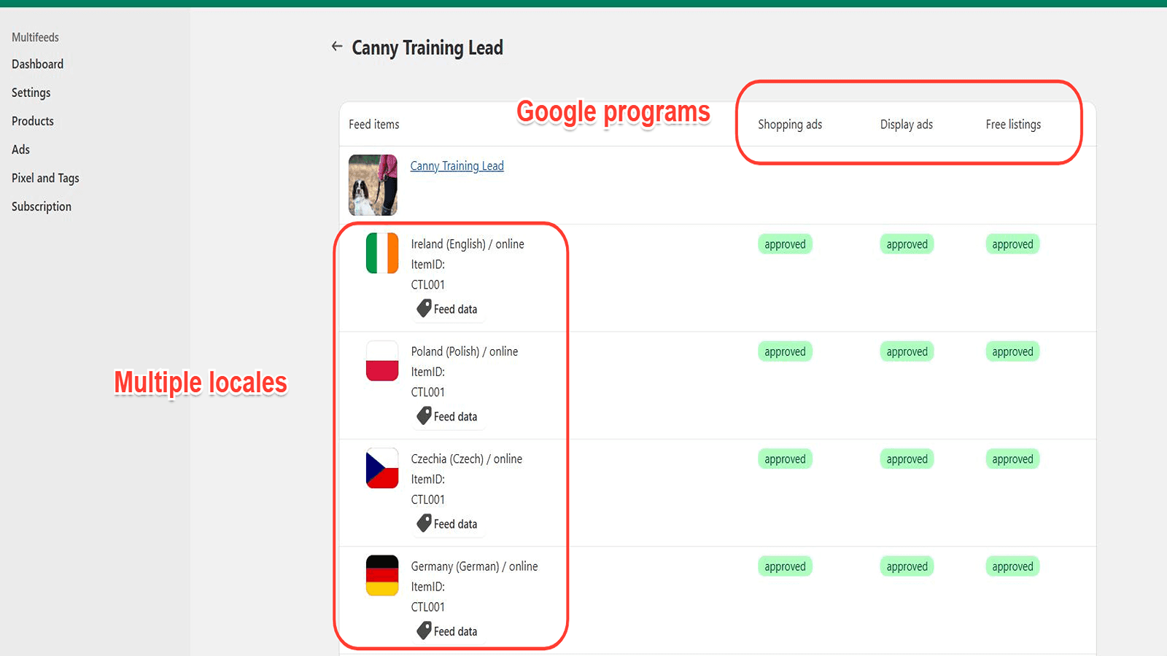Click the product thumbnail image
This screenshot has height=656, width=1167.
click(x=373, y=185)
